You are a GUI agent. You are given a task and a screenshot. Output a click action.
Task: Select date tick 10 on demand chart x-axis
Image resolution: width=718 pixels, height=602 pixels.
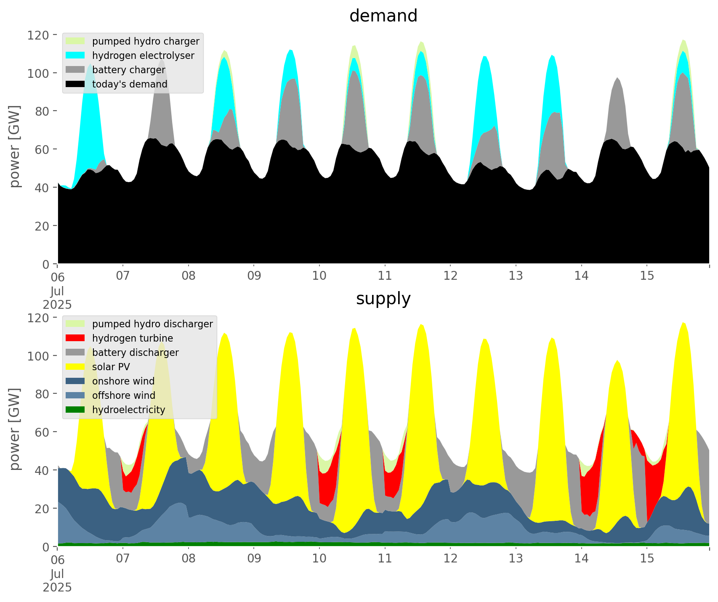(x=319, y=276)
